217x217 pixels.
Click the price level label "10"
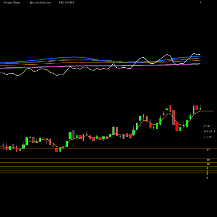point(208,164)
